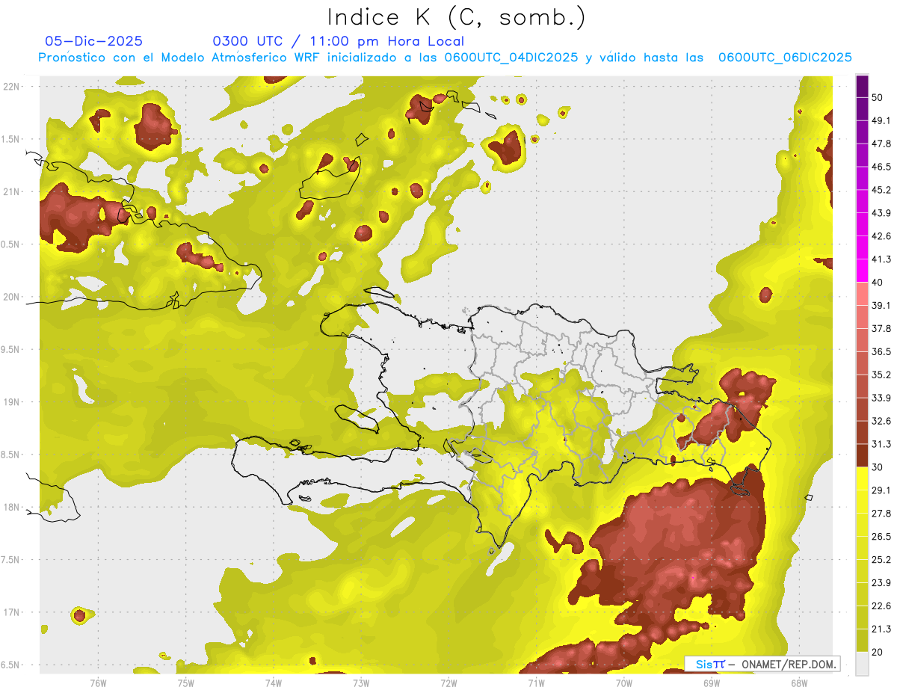The width and height of the screenshot is (897, 693).
Task: Click the legend value 22.6
Action: [881, 606]
